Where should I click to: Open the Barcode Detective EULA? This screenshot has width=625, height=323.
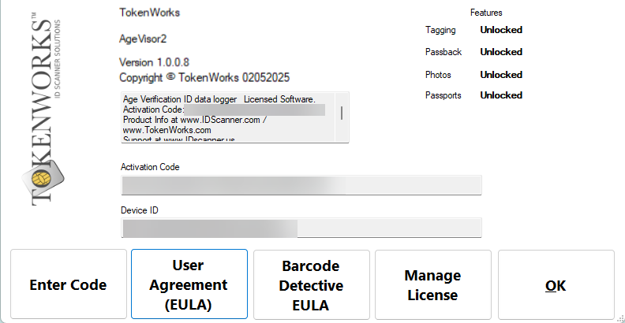click(x=311, y=284)
